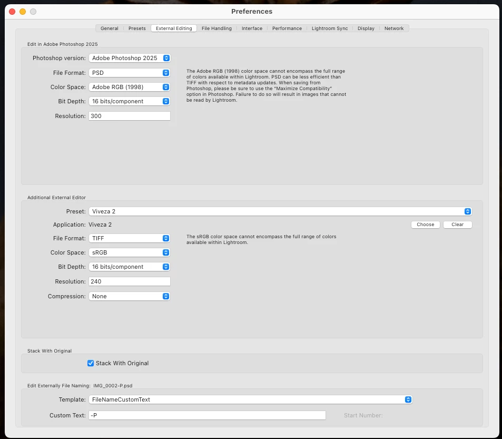
Task: Open the Interface tab
Action: (x=252, y=28)
